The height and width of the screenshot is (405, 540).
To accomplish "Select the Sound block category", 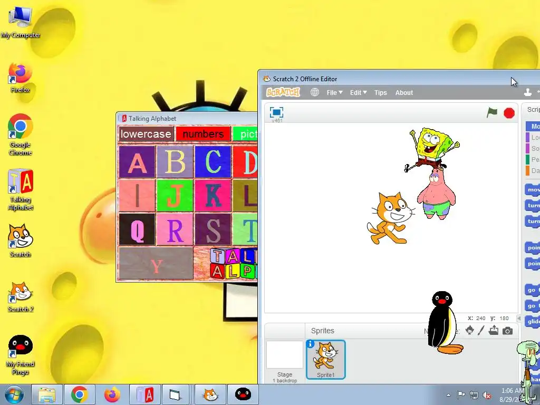I will coord(533,148).
